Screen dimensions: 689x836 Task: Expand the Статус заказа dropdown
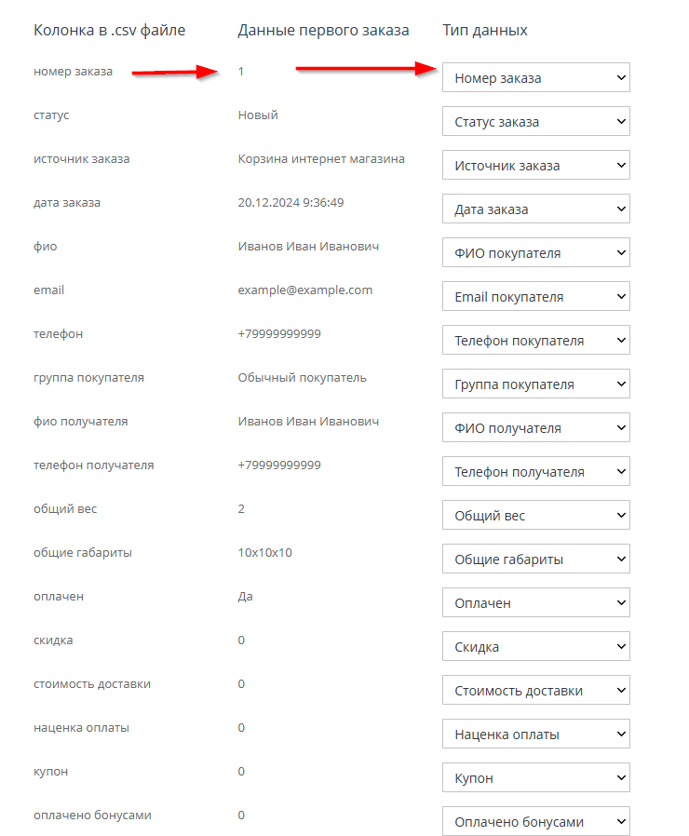(535, 122)
